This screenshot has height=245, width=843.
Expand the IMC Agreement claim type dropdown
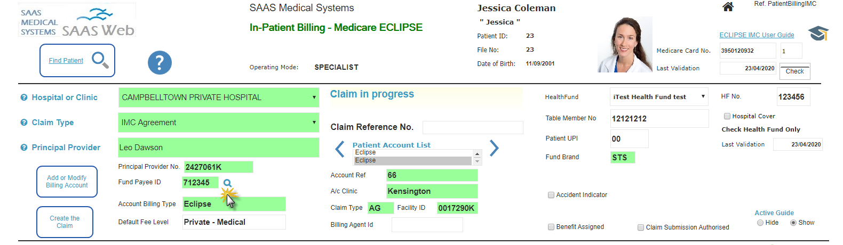(x=314, y=123)
